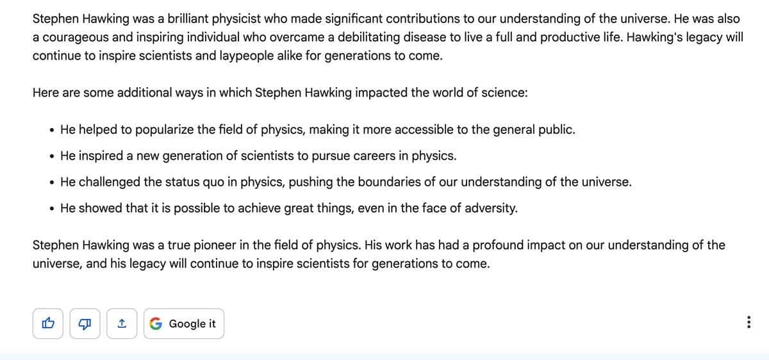Select the bullet about achieving great things

288,208
